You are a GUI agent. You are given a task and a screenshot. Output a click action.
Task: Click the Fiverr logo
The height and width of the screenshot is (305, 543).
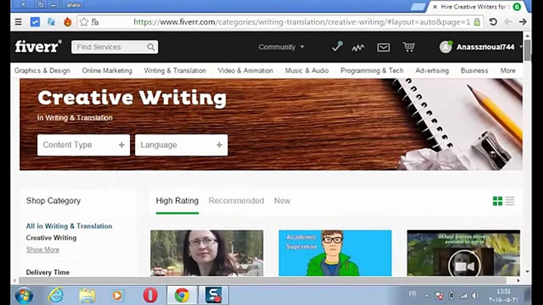coord(38,47)
